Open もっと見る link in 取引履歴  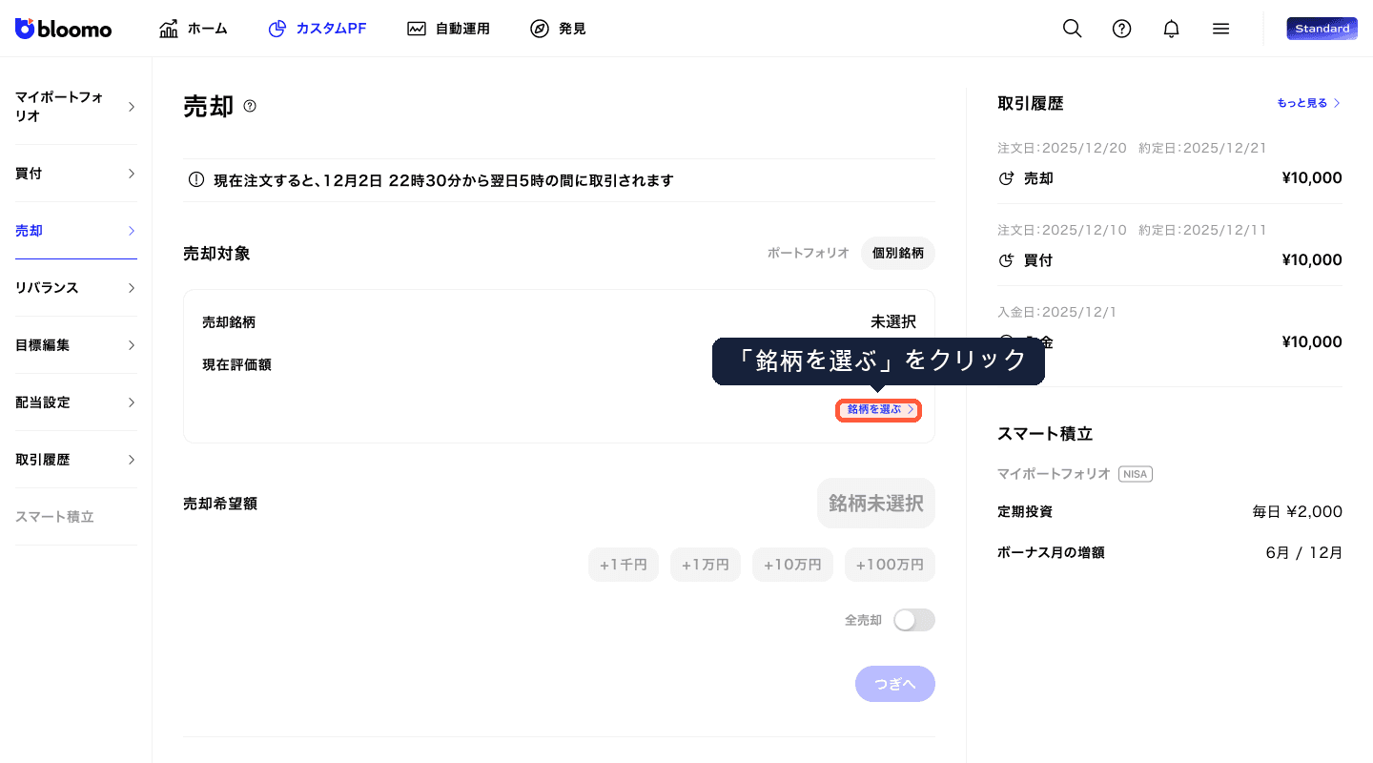[1309, 103]
